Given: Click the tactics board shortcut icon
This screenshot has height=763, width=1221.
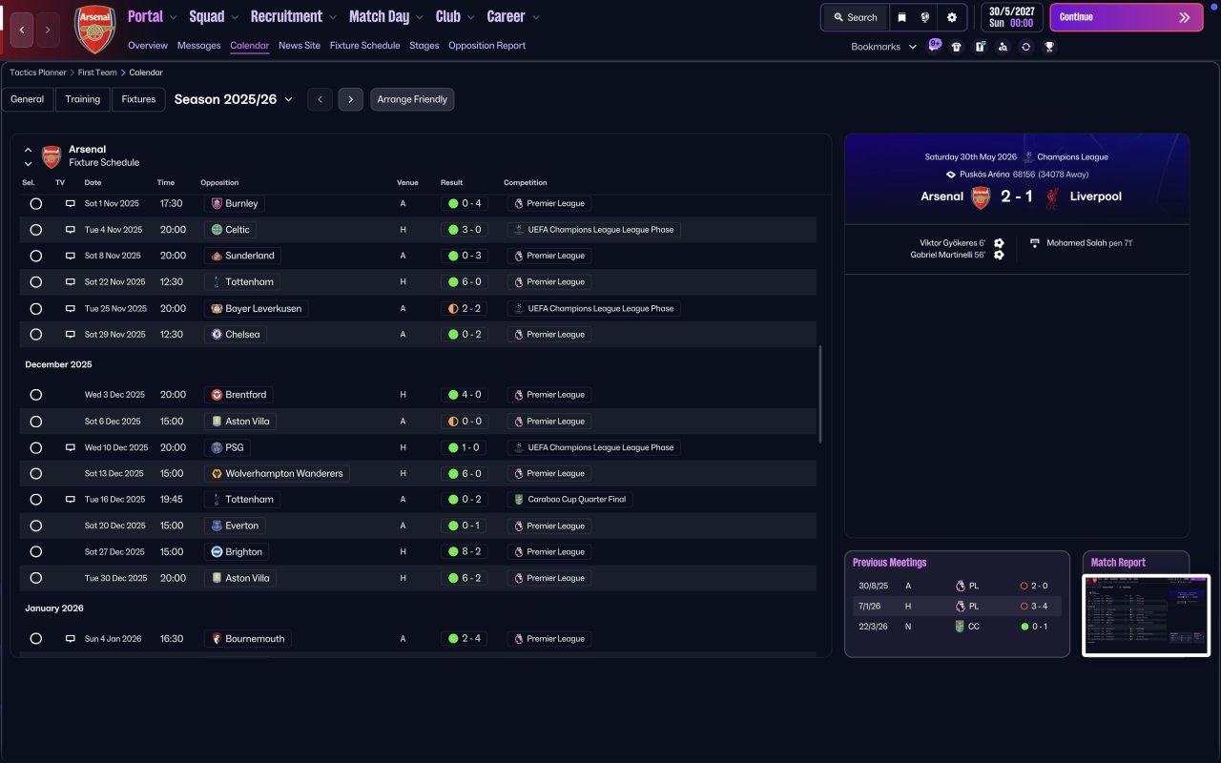Looking at the screenshot, I should [980, 47].
